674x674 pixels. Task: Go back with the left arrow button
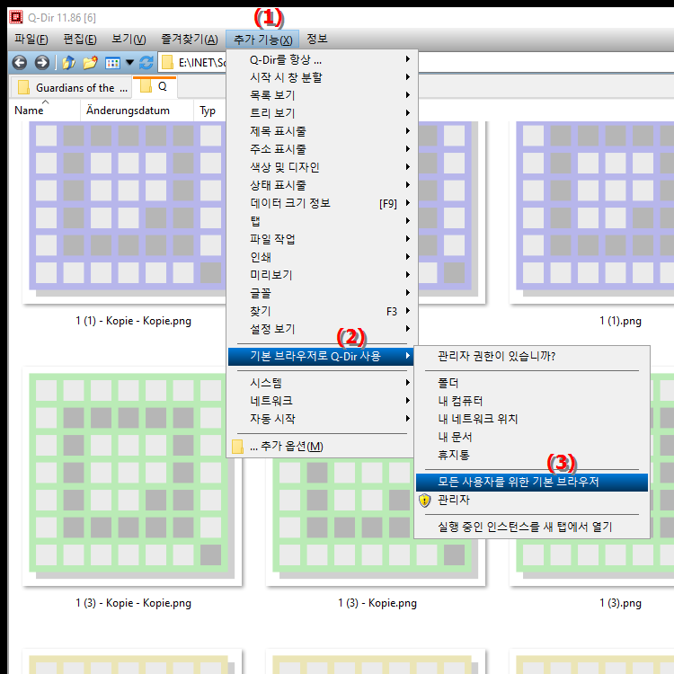[x=20, y=63]
